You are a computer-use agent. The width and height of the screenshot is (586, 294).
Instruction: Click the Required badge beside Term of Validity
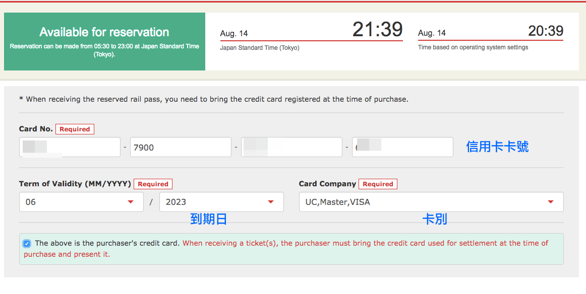click(153, 184)
